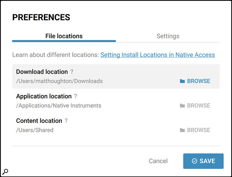Click the Application location help question mark
Viewport: 232px width, 177px height.
[76, 96]
